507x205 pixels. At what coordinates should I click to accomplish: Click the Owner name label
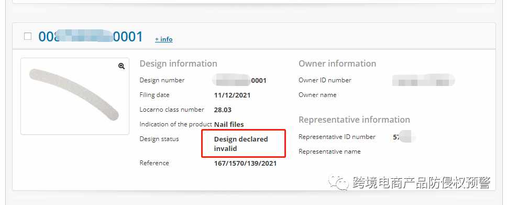317,95
